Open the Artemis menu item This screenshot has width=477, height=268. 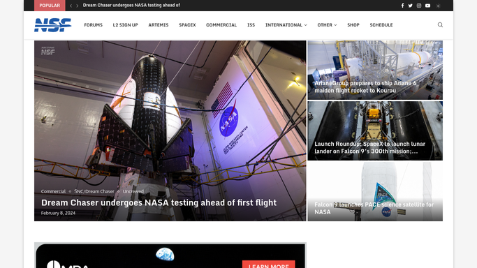(x=159, y=25)
